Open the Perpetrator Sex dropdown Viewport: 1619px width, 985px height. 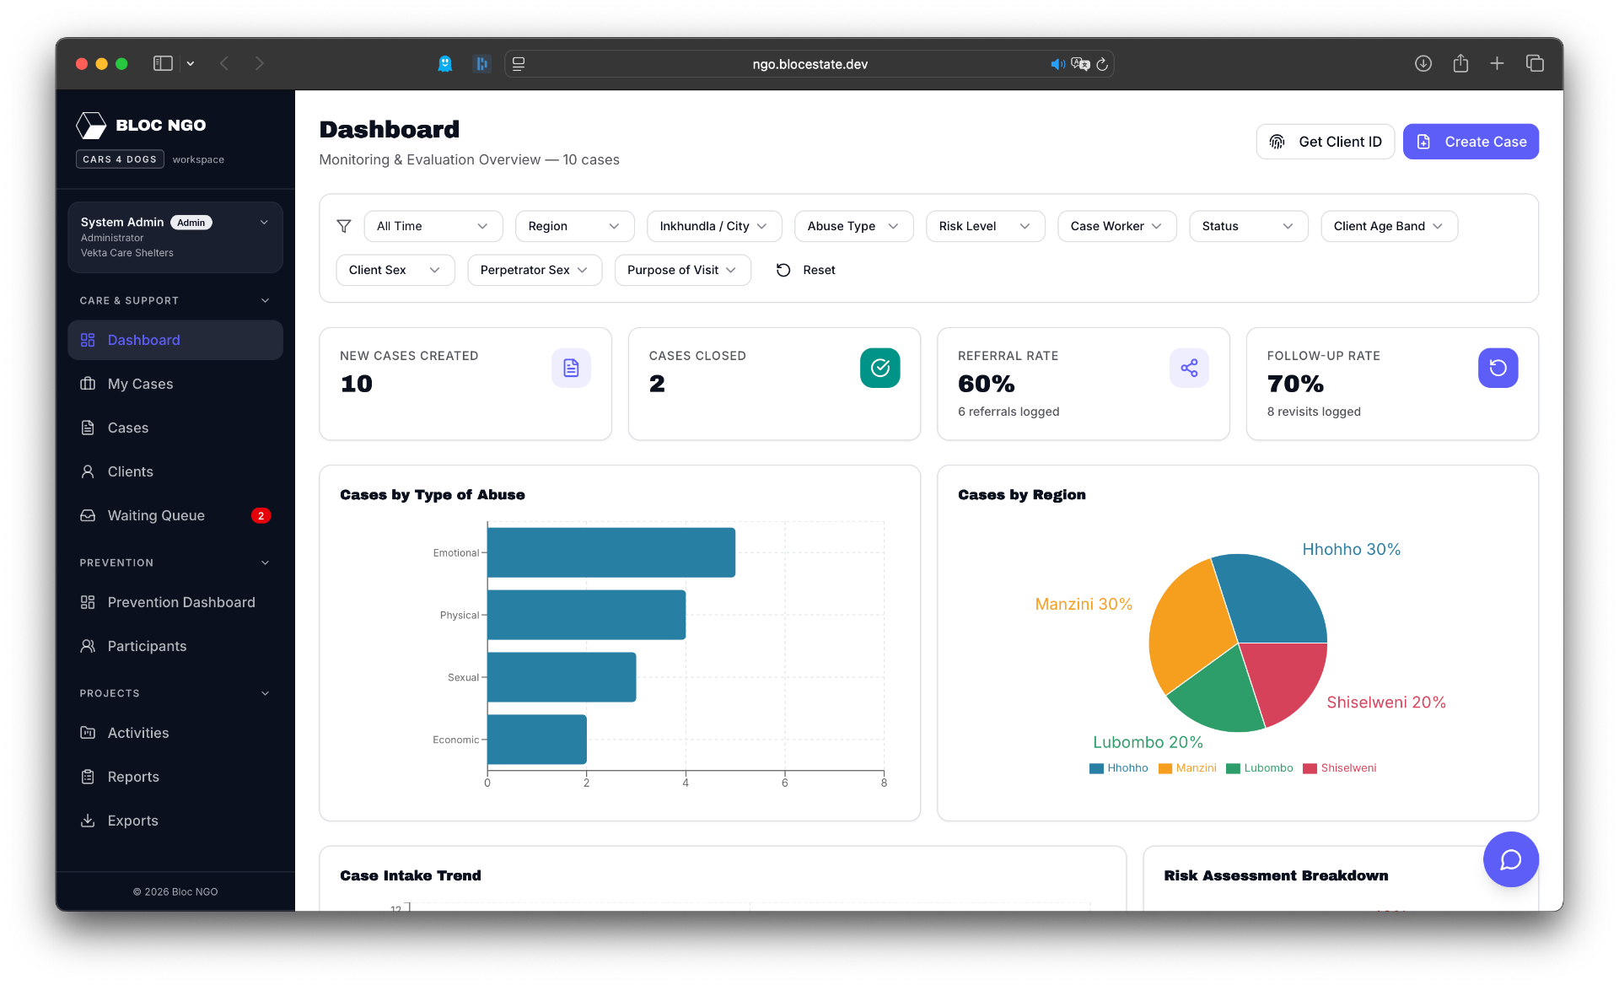[535, 270]
